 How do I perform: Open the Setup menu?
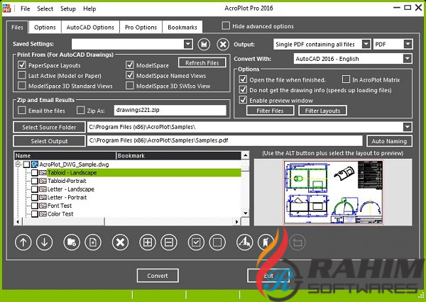pyautogui.click(x=68, y=9)
